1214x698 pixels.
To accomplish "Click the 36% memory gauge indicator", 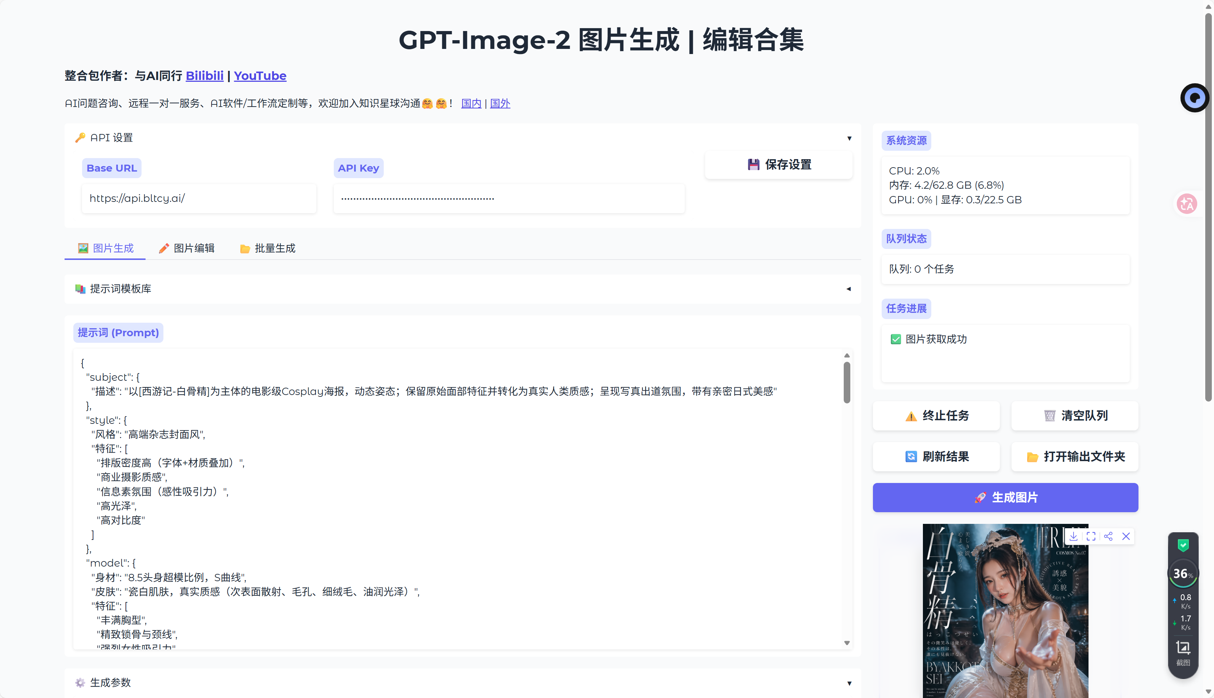I will [1183, 574].
